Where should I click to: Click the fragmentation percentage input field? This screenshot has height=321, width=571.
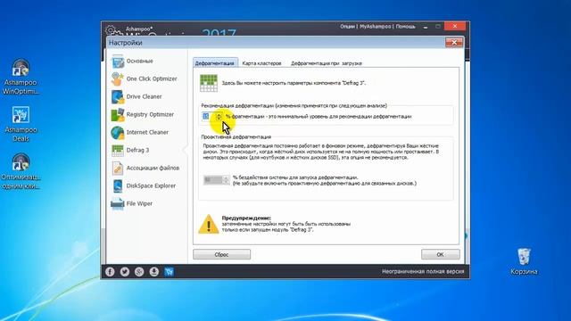(209, 117)
